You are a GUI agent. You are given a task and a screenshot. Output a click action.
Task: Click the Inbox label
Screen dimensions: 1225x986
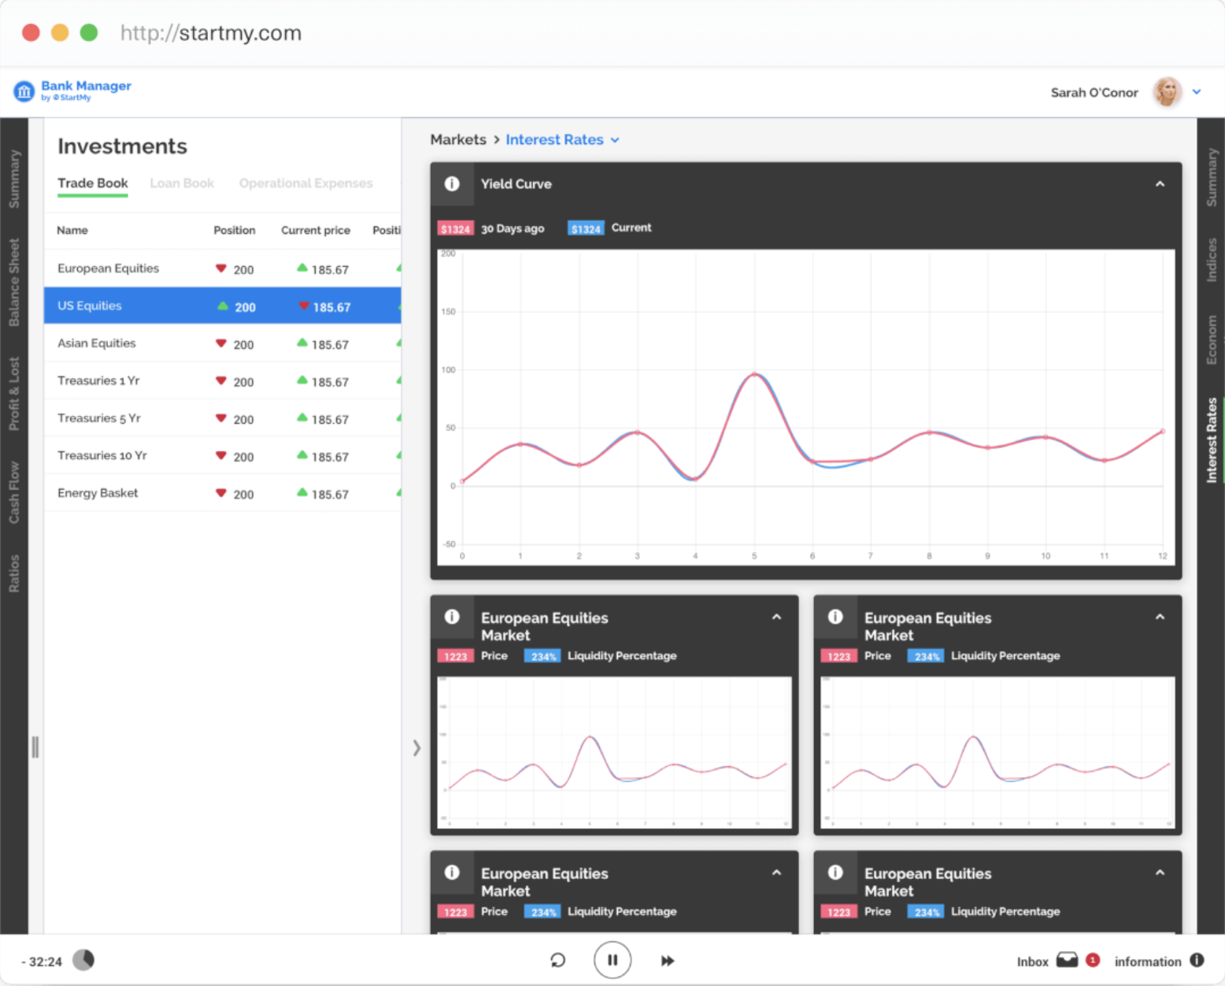click(x=1032, y=962)
